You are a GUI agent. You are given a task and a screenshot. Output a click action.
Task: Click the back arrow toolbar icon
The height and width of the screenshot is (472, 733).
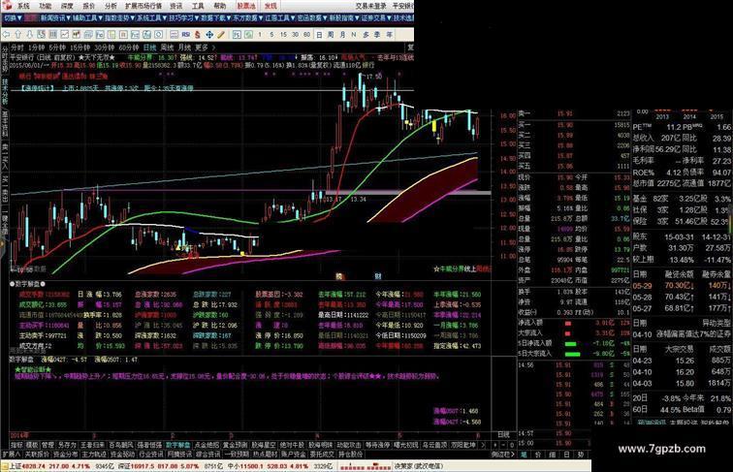(7, 35)
